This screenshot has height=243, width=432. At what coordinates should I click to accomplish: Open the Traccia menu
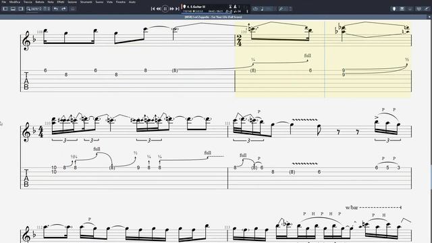(28, 2)
